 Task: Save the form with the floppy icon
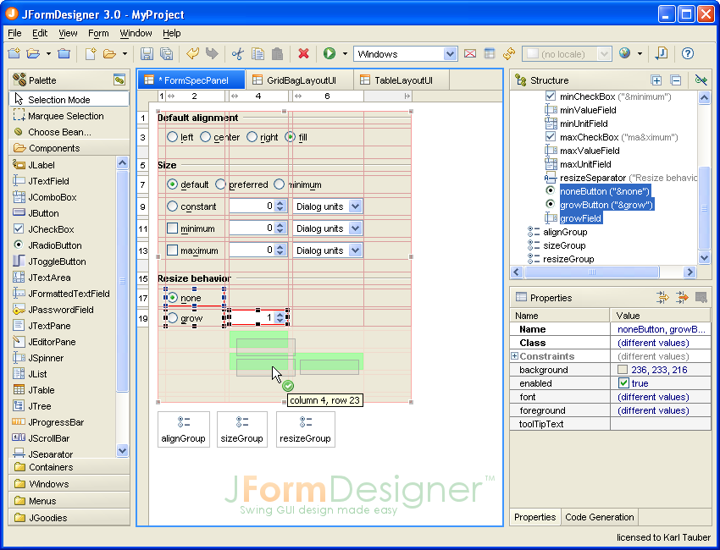tap(147, 53)
